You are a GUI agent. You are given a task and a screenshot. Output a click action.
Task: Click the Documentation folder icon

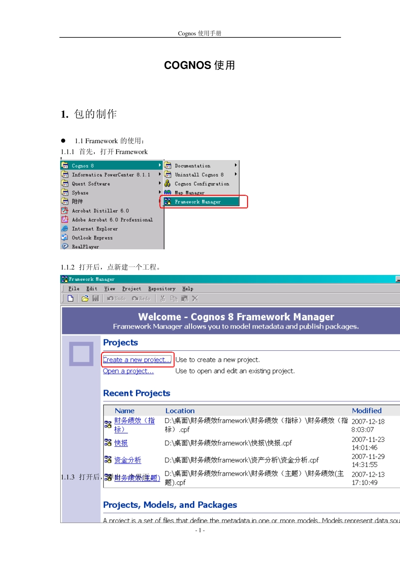click(168, 165)
